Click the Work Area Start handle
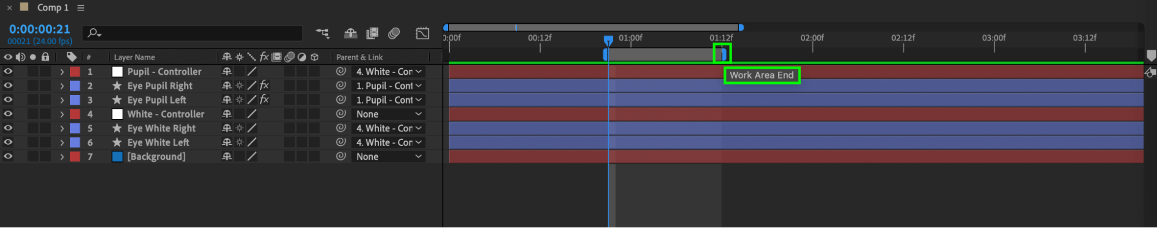 click(x=605, y=54)
